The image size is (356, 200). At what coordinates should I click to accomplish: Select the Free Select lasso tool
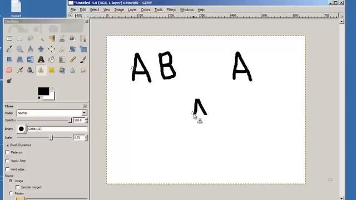pyautogui.click(x=30, y=38)
